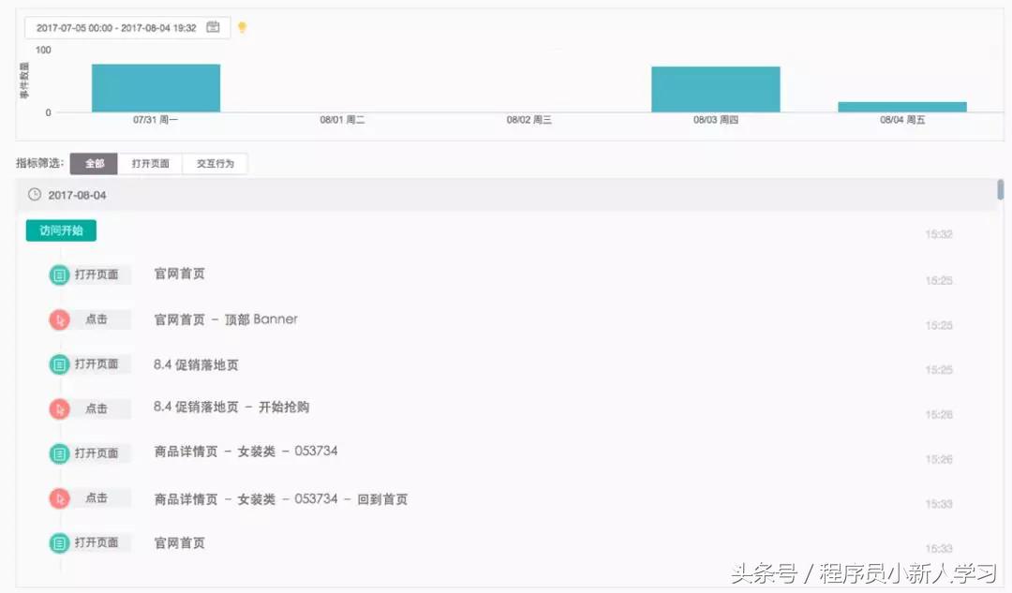The width and height of the screenshot is (1012, 593).
Task: Switch to the 打开页面 filter tab
Action: (x=150, y=163)
